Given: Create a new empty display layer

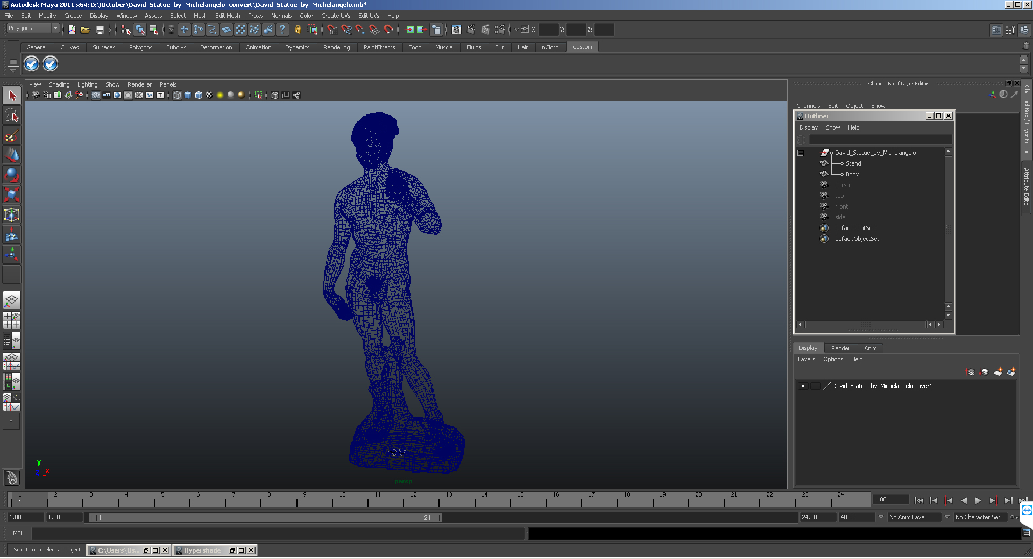Looking at the screenshot, I should click(x=997, y=371).
